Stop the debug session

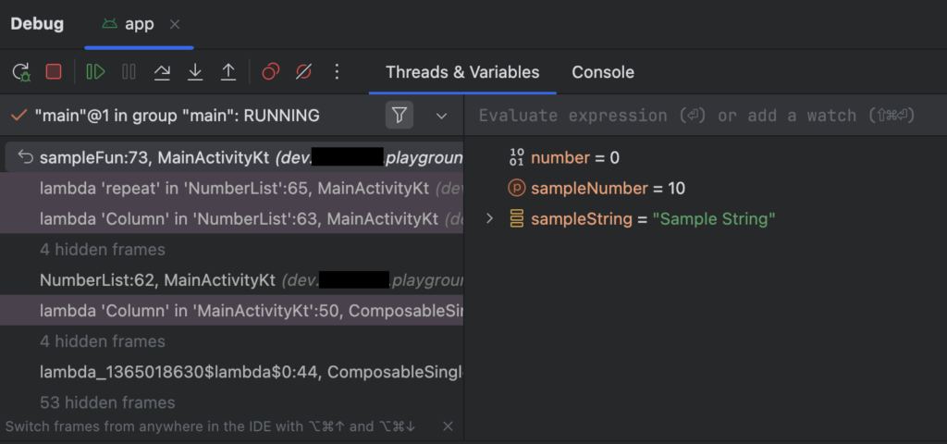point(54,72)
